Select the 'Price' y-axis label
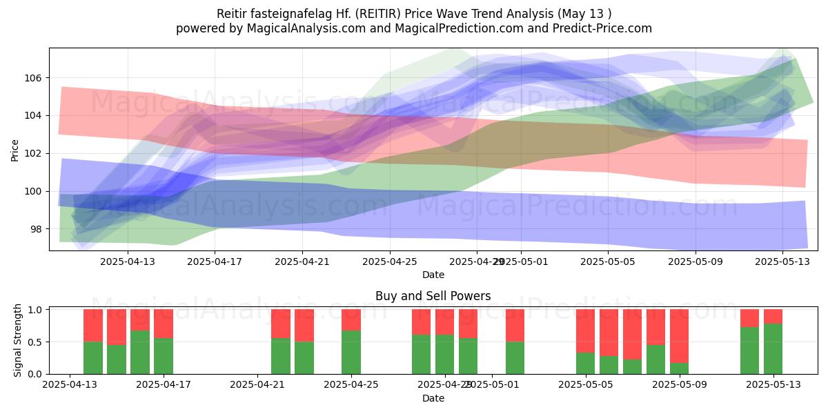Screen dimensions: 828x414 click(15, 149)
